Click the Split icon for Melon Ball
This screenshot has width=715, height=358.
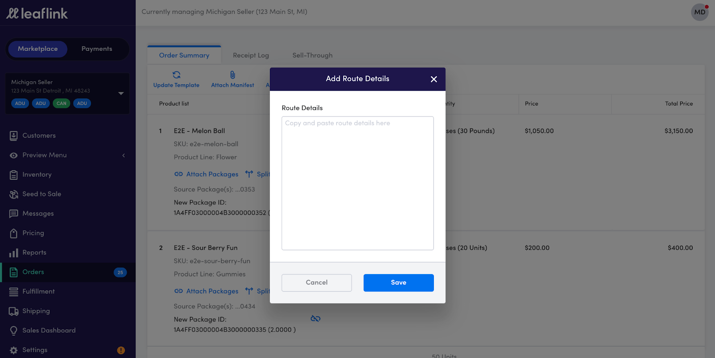coord(249,174)
